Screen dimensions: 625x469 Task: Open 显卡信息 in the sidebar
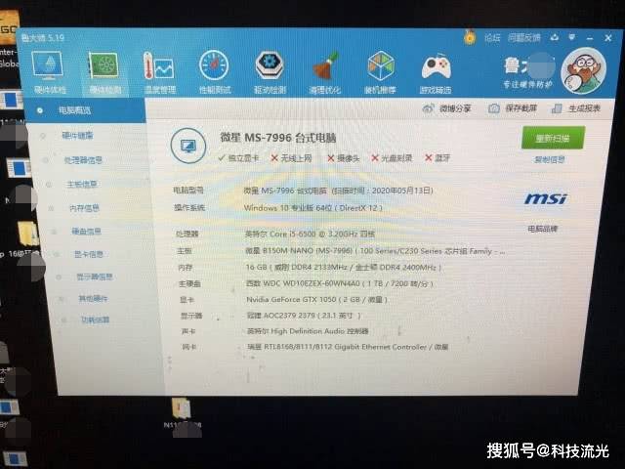pos(89,254)
